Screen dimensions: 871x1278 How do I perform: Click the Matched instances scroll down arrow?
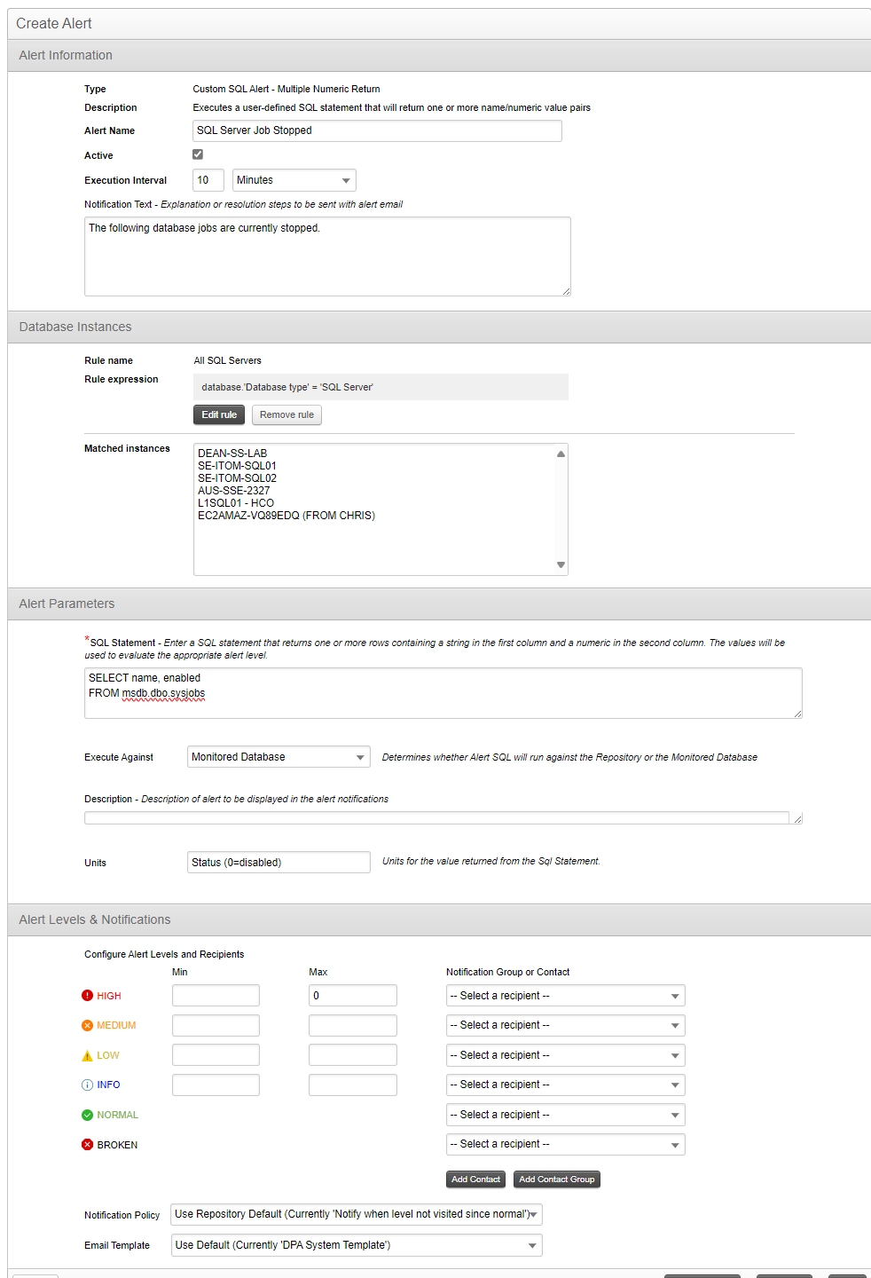click(561, 564)
